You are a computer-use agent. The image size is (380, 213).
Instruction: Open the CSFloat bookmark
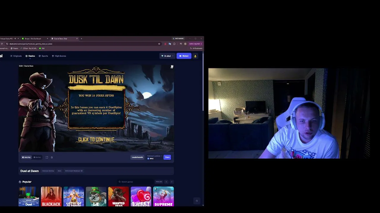tap(28, 48)
